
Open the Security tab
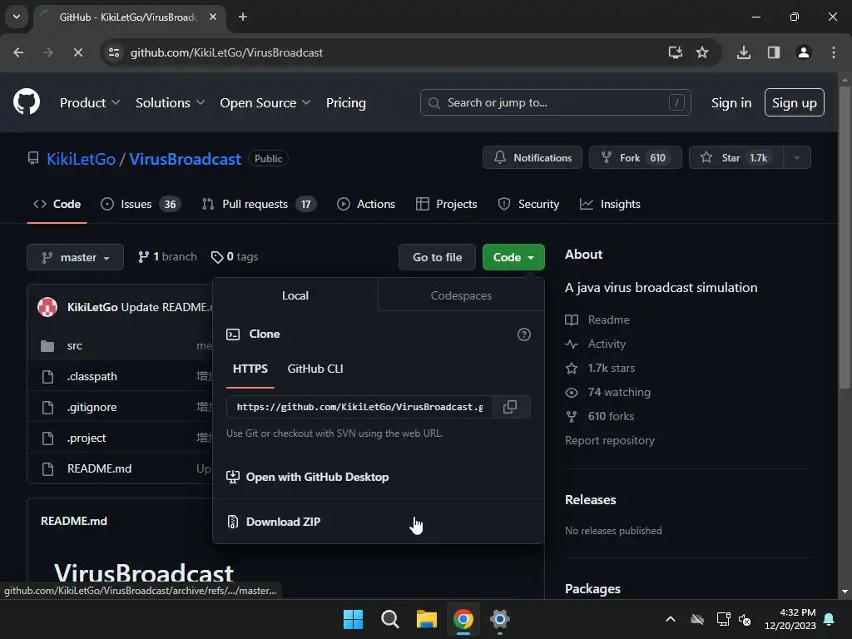point(528,205)
